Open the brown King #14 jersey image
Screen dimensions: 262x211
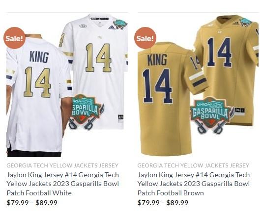coord(198,85)
